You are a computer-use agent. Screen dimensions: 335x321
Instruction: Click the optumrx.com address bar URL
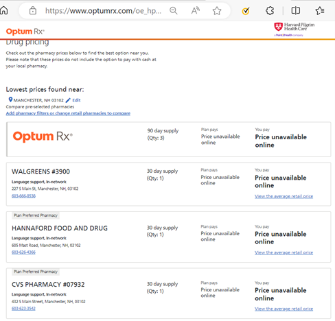point(103,10)
